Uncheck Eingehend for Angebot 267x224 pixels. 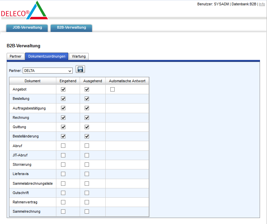(x=63, y=89)
